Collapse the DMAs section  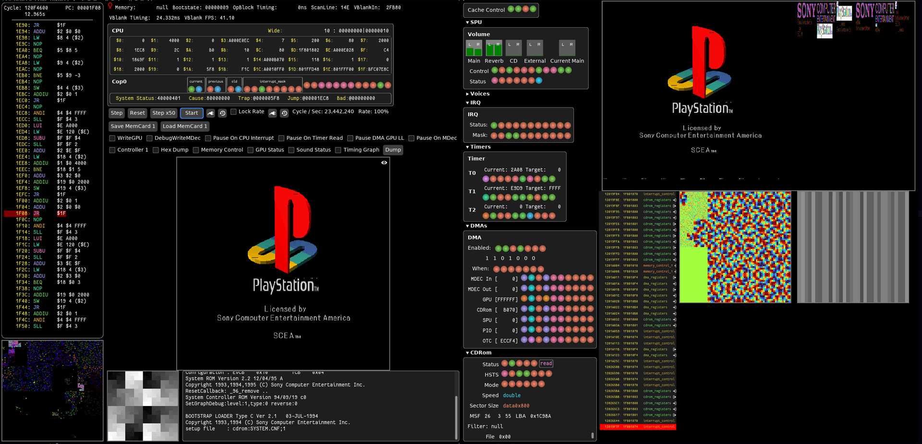pyautogui.click(x=476, y=225)
